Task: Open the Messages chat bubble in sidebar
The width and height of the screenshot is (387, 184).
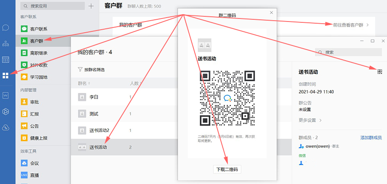Action: coord(6,28)
